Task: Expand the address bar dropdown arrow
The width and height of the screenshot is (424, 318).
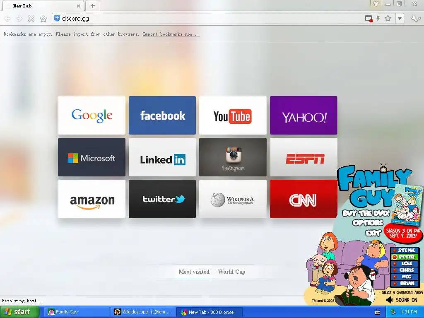Action: [x=400, y=19]
